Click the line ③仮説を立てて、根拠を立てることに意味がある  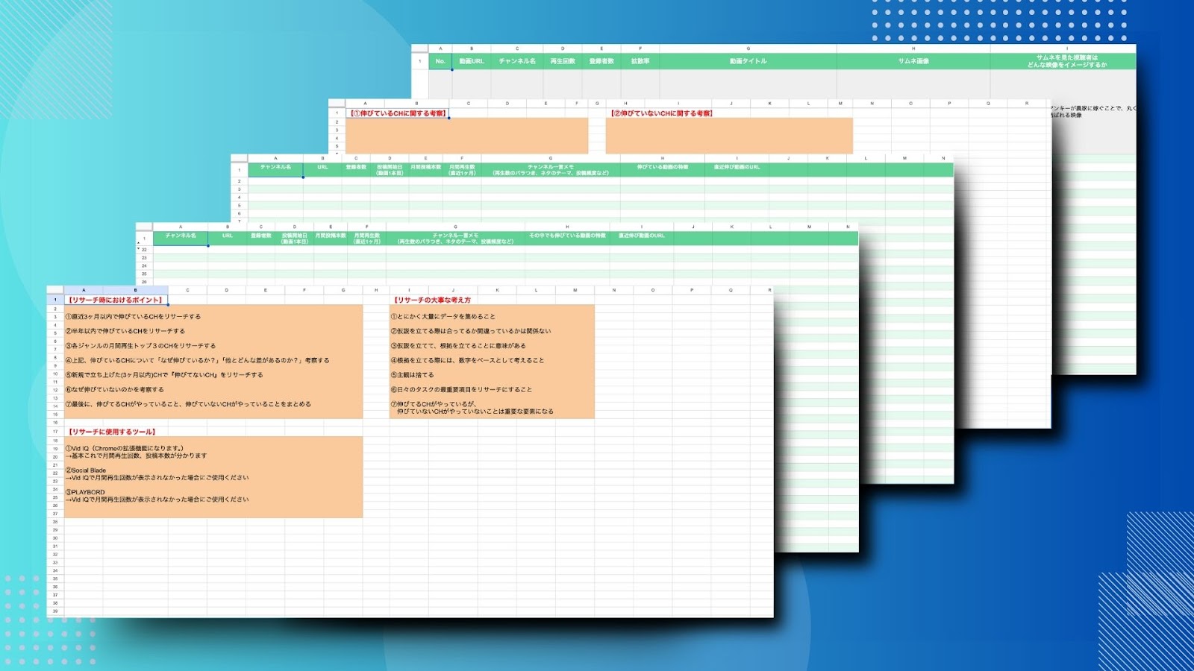[x=458, y=346]
